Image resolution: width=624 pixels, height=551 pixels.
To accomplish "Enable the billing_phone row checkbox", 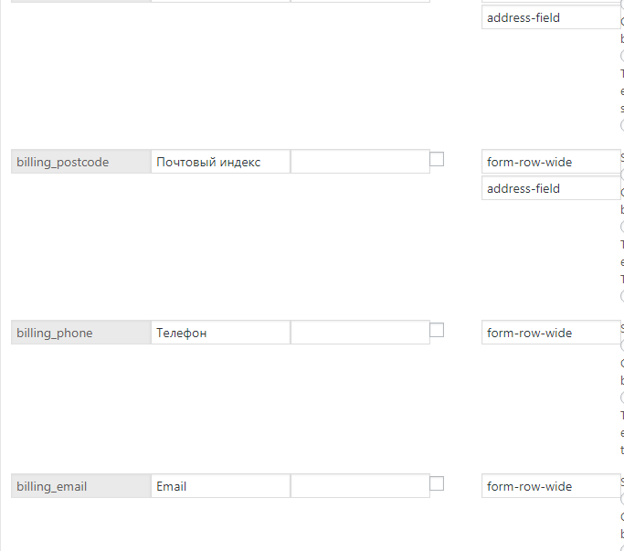I will [437, 330].
